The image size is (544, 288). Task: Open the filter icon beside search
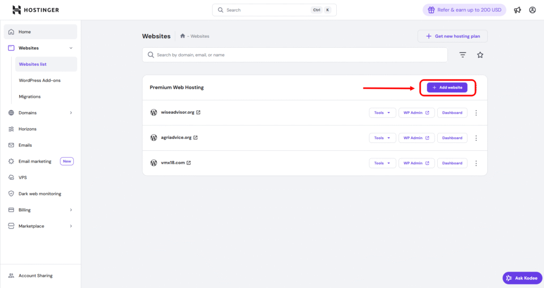click(463, 55)
